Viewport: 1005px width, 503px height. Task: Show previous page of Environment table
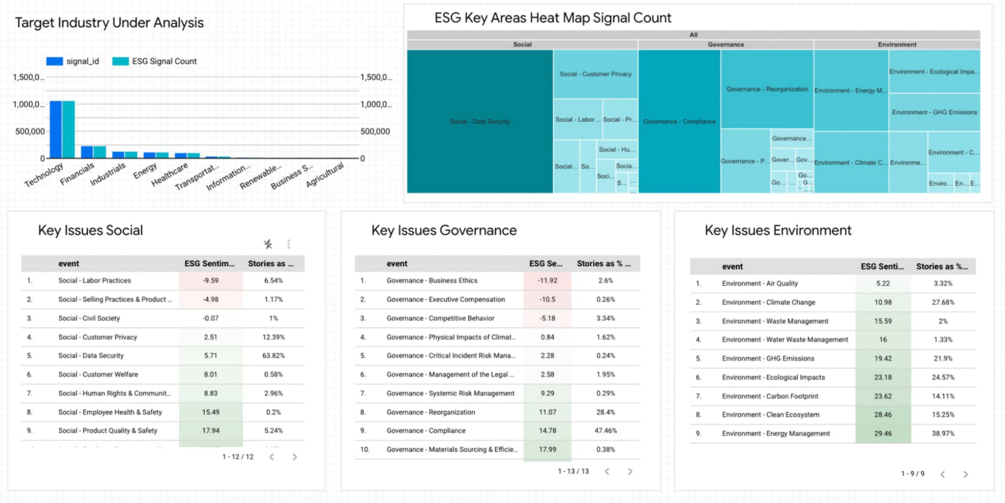(x=942, y=474)
